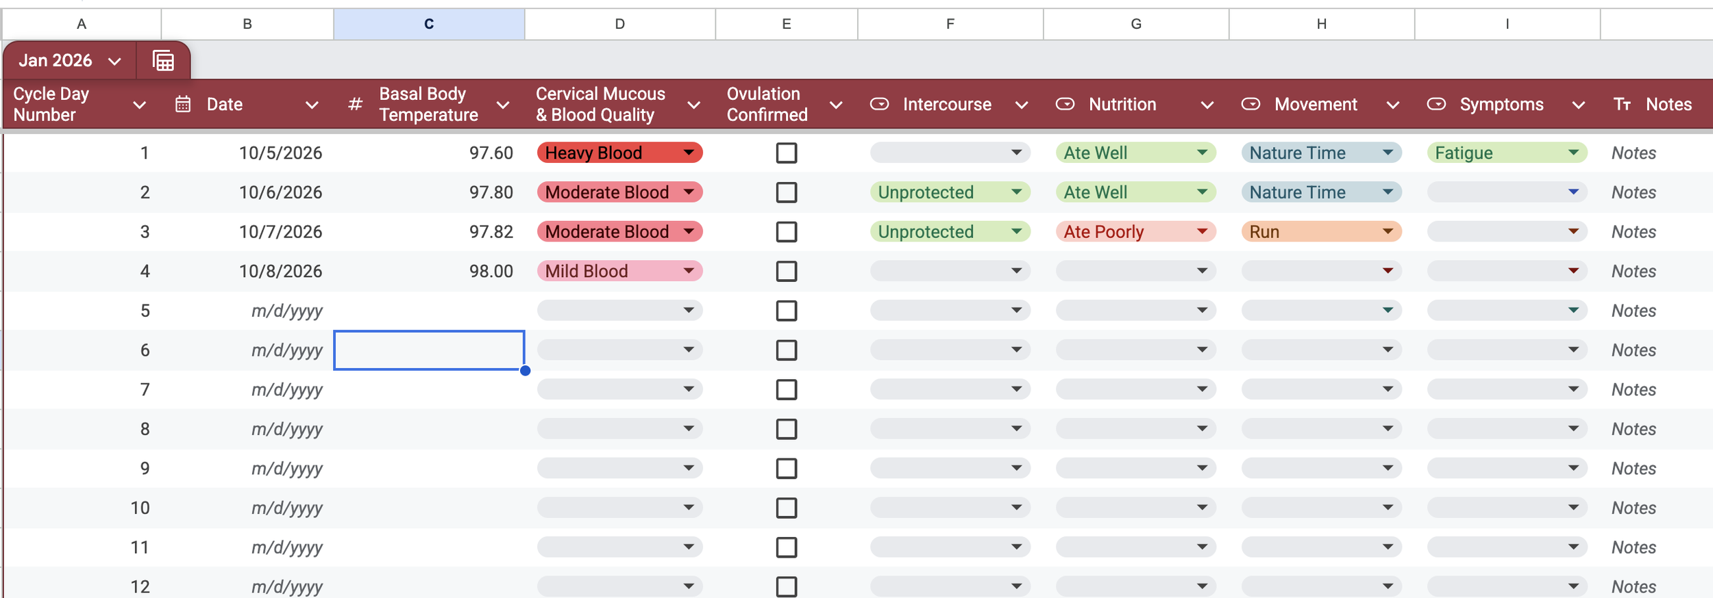Open the Symptoms column header menu arrow
The height and width of the screenshot is (598, 1713).
[x=1579, y=105]
